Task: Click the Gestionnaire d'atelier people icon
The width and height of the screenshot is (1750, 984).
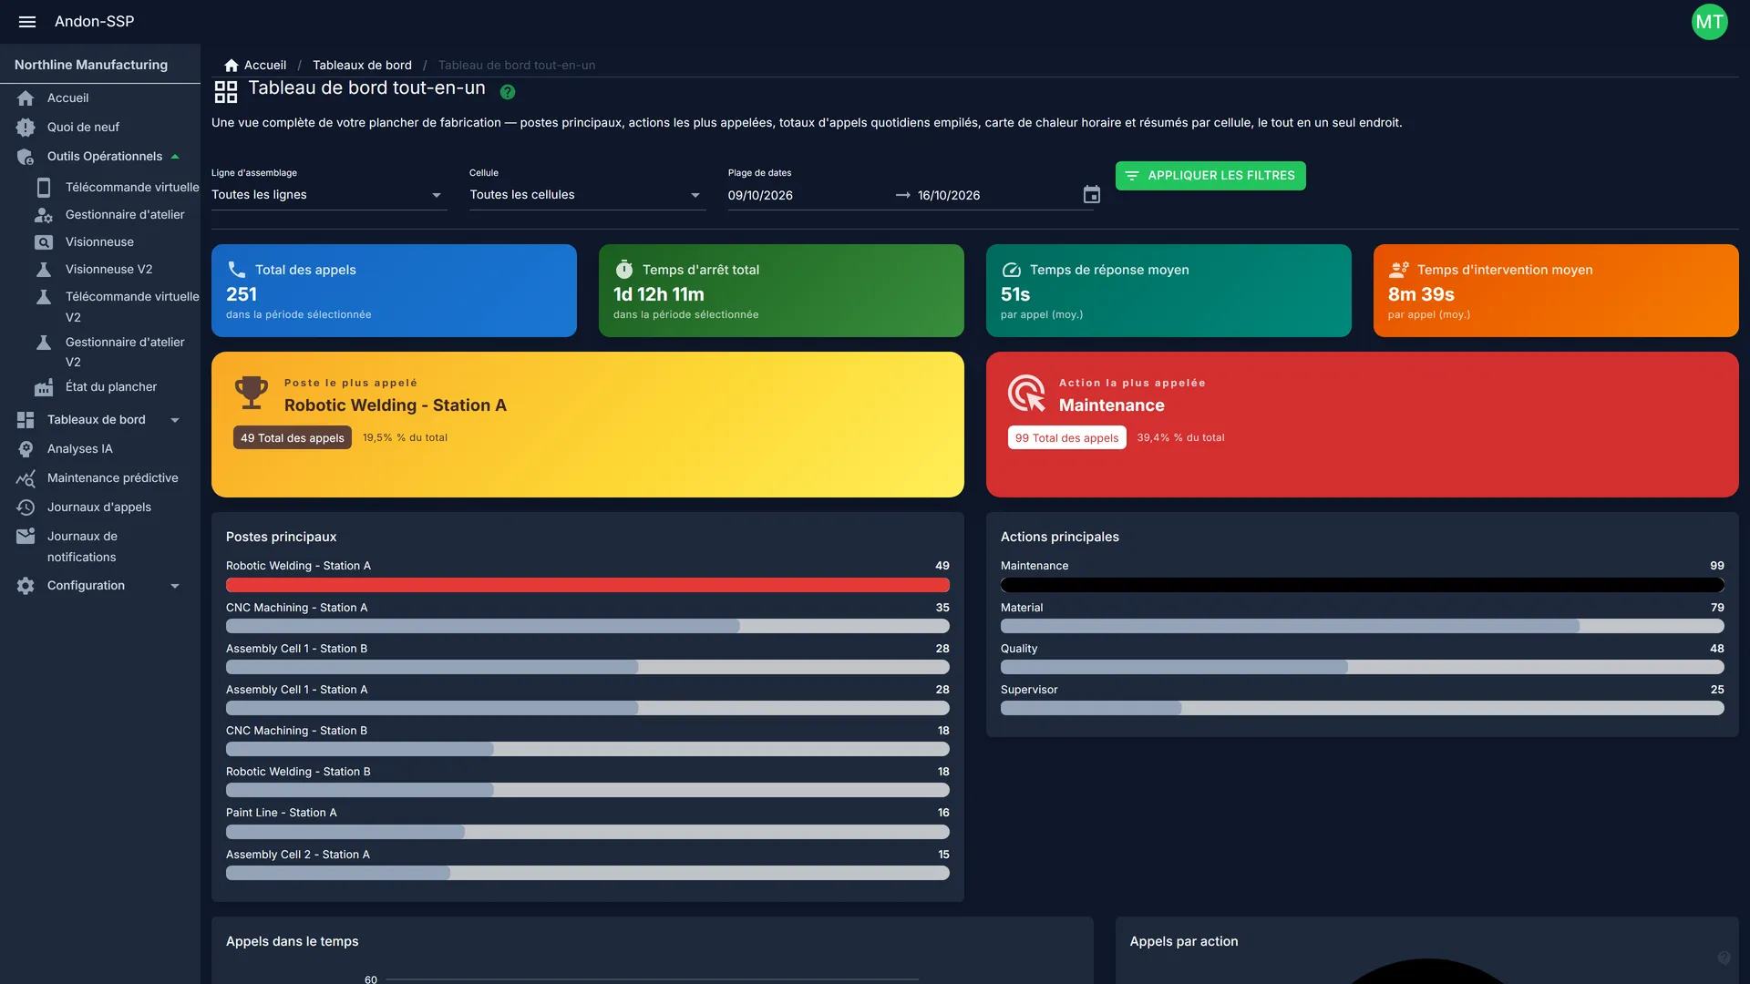Action: (44, 215)
